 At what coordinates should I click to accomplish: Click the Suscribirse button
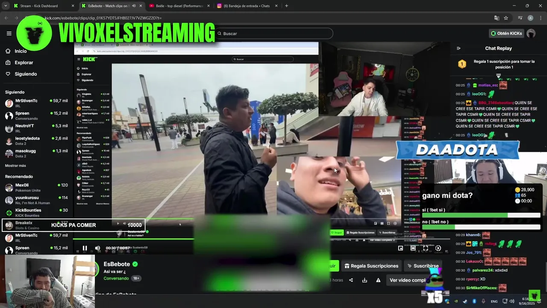pos(423,266)
